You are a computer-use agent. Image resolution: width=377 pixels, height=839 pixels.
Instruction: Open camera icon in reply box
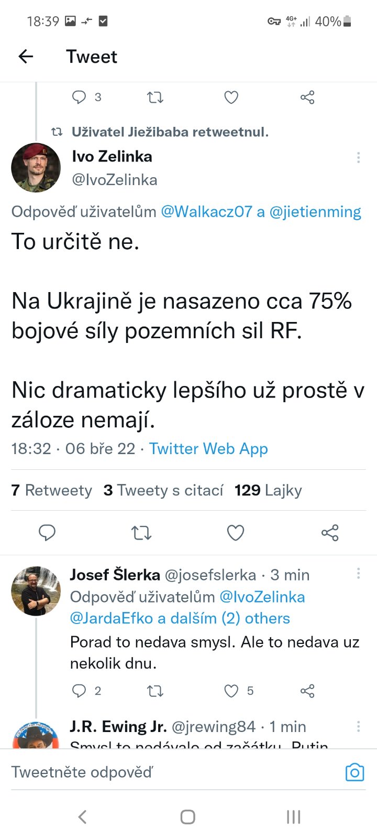[x=354, y=772]
